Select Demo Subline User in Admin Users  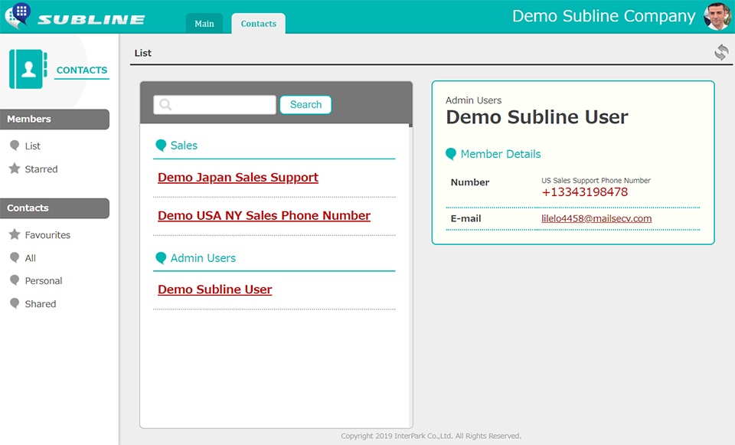coord(215,290)
